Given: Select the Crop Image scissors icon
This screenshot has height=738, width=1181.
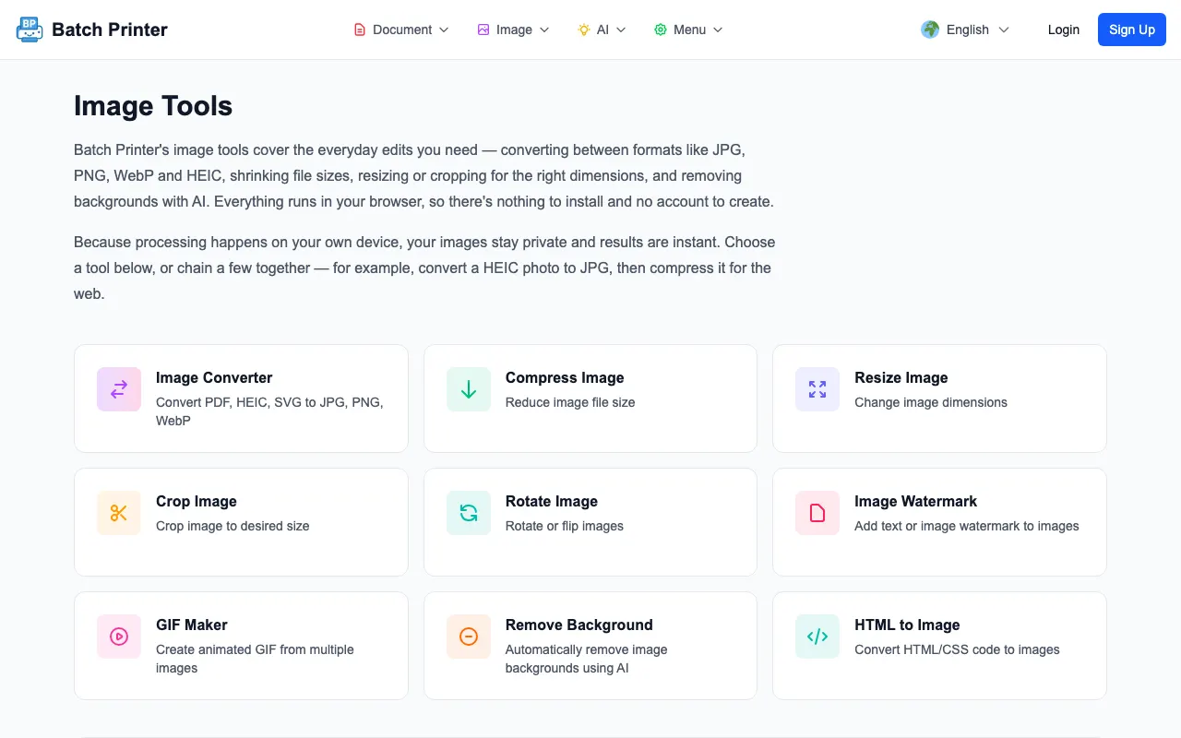Looking at the screenshot, I should click(x=119, y=513).
